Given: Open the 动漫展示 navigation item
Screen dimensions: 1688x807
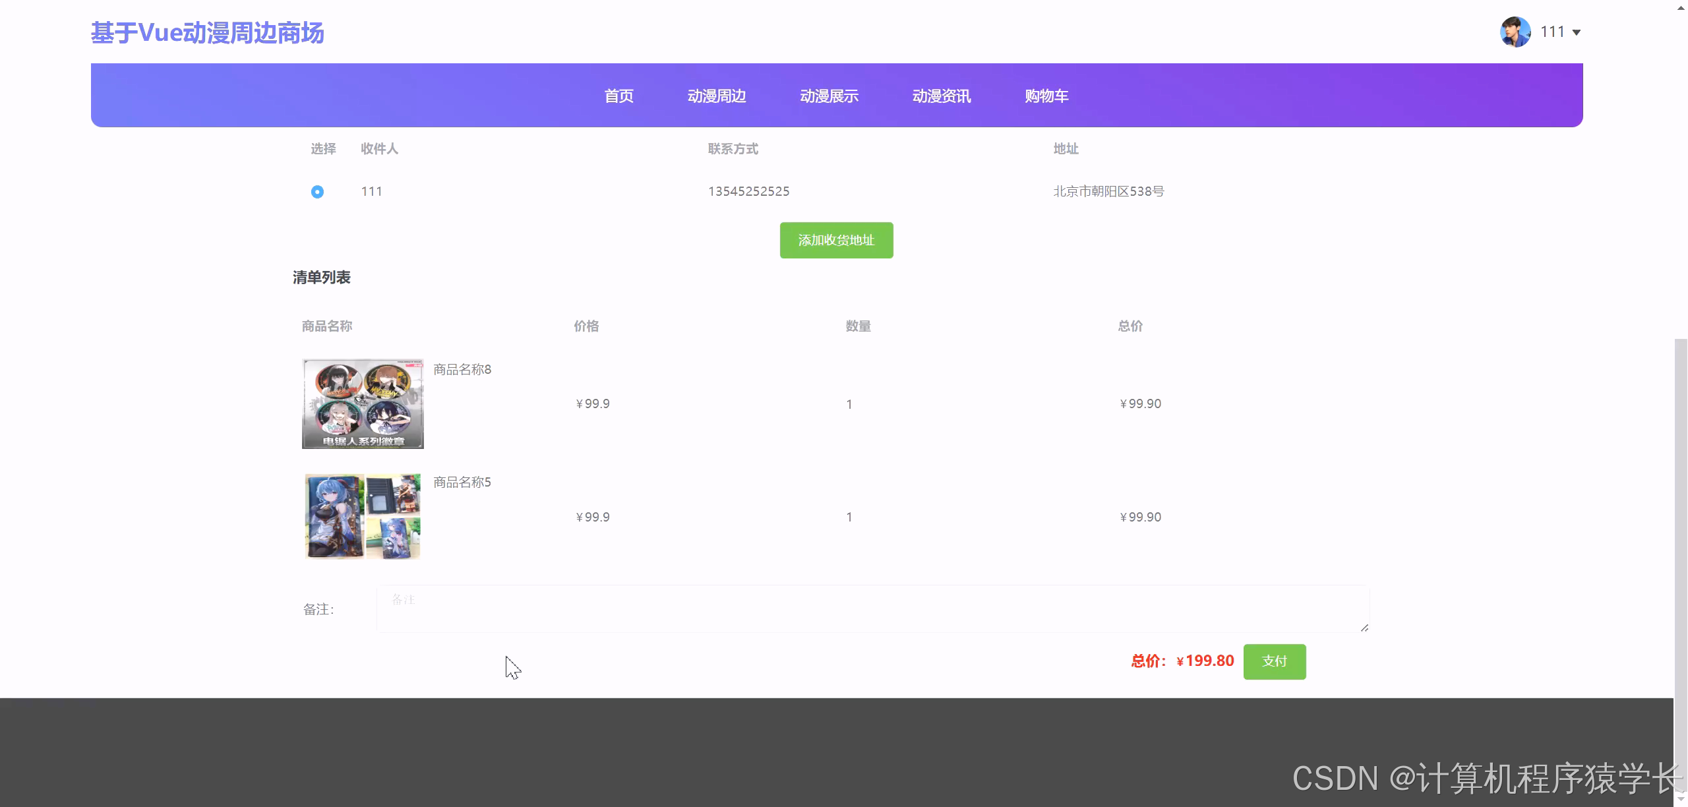Looking at the screenshot, I should (829, 96).
